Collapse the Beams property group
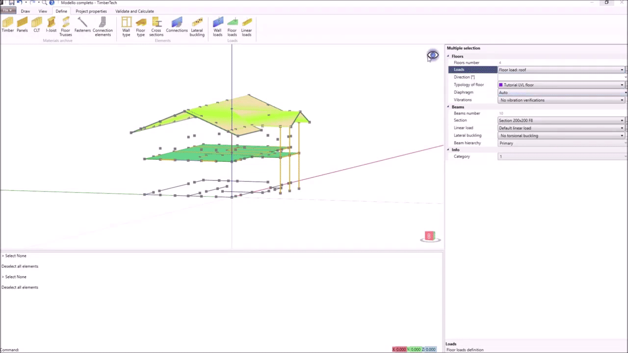The image size is (628, 353). 448,107
